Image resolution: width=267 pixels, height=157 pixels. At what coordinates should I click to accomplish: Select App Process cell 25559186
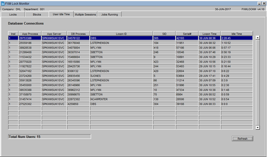click(x=30, y=43)
